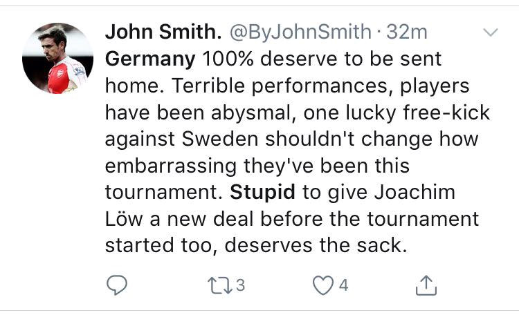Click the bold word Germany
The width and height of the screenshot is (519, 317).
pos(150,59)
